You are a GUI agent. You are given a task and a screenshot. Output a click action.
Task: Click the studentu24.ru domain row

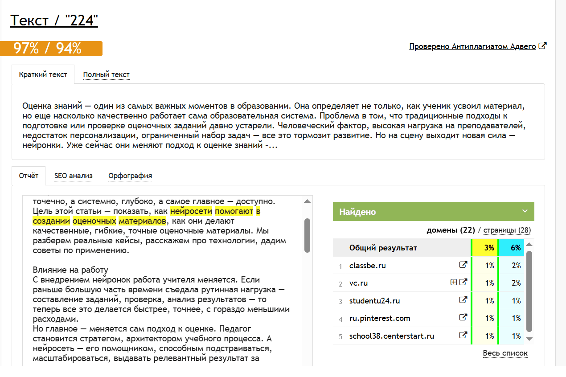[x=428, y=300]
